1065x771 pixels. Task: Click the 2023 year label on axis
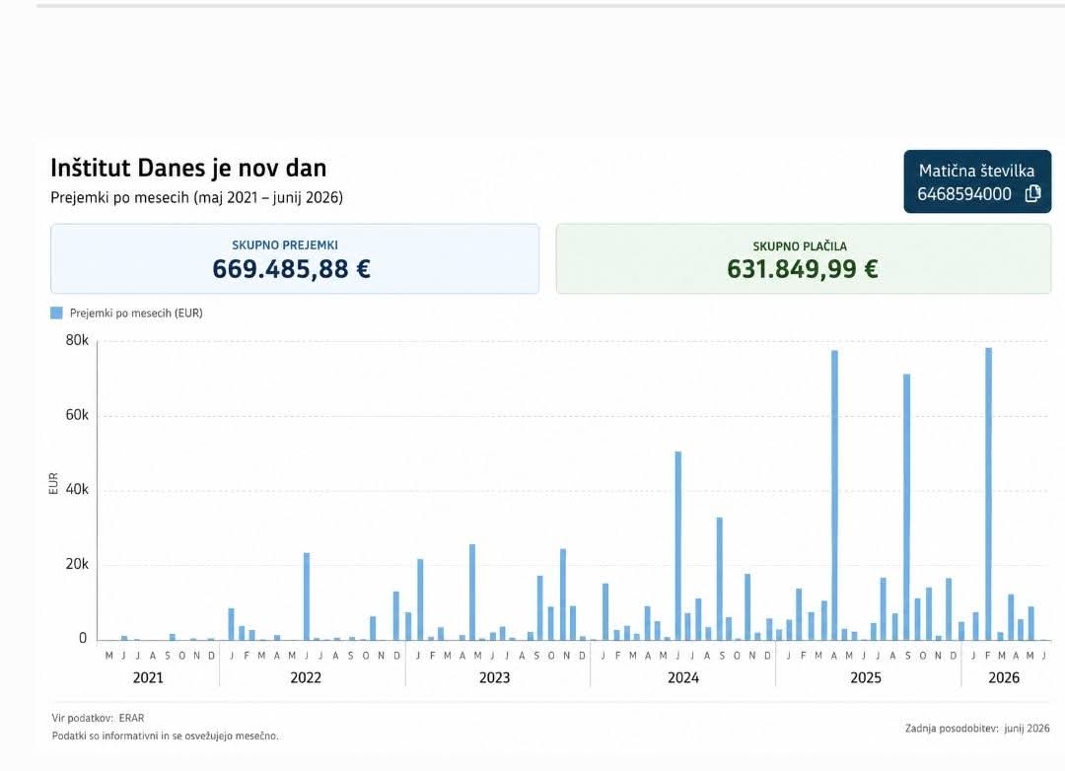(x=494, y=678)
